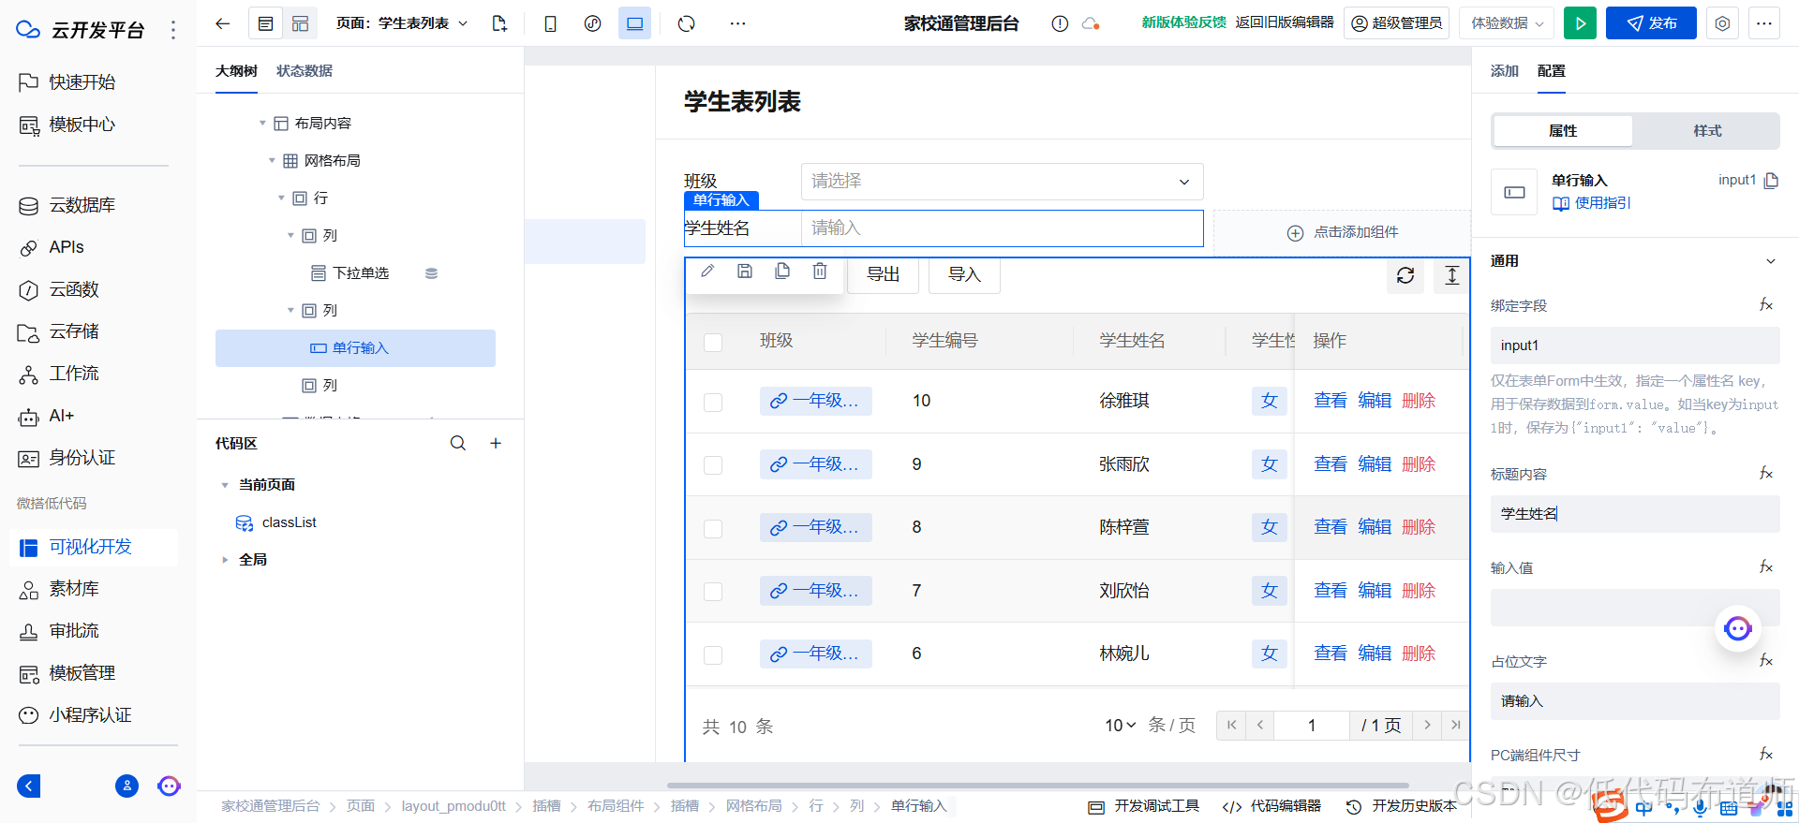This screenshot has width=1799, height=823.
Task: Click the fx icon for 绑定字段
Action: pos(1766,304)
